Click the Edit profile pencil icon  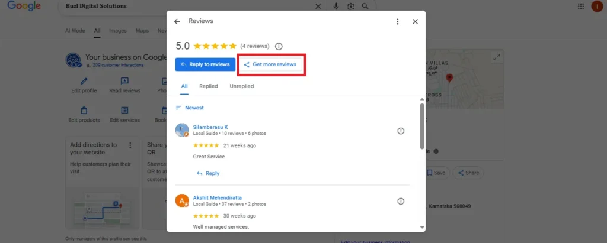(x=84, y=81)
